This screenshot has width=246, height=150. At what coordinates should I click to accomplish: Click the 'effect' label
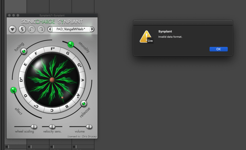click(19, 111)
